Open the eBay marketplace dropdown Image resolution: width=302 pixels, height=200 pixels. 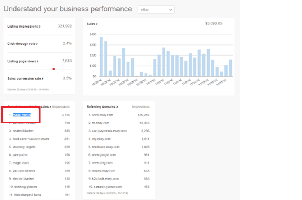click(156, 9)
